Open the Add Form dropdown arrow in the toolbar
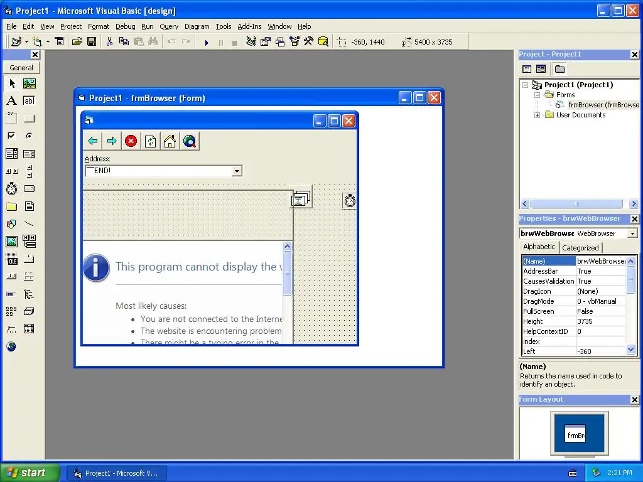 click(48, 41)
